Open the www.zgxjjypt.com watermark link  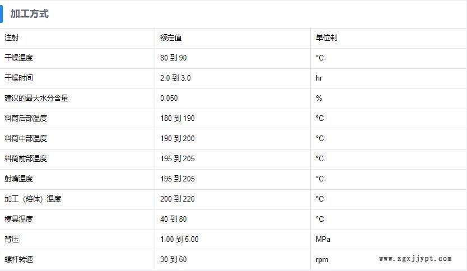pyautogui.click(x=415, y=259)
